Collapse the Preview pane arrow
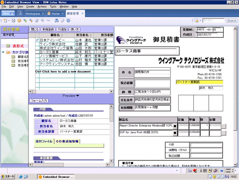This screenshot has width=239, height=180. pyautogui.click(x=77, y=96)
